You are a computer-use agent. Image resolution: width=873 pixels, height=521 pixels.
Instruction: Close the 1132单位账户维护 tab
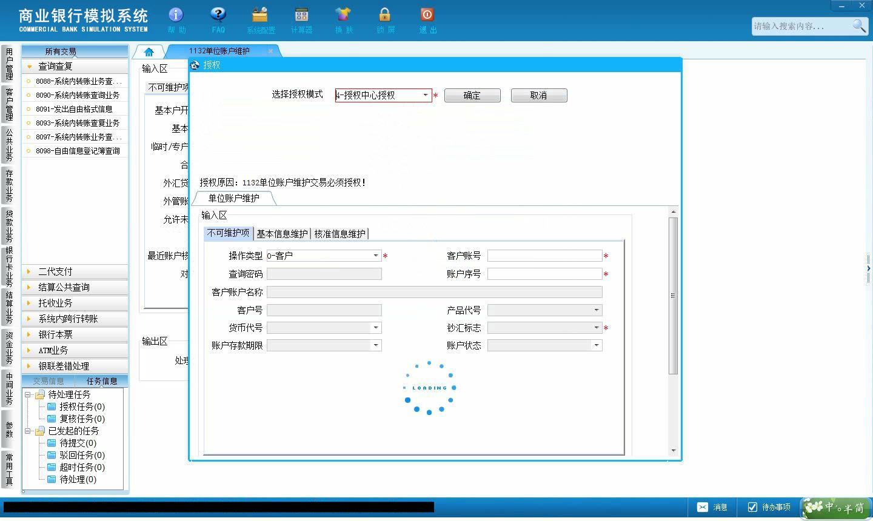coord(270,51)
